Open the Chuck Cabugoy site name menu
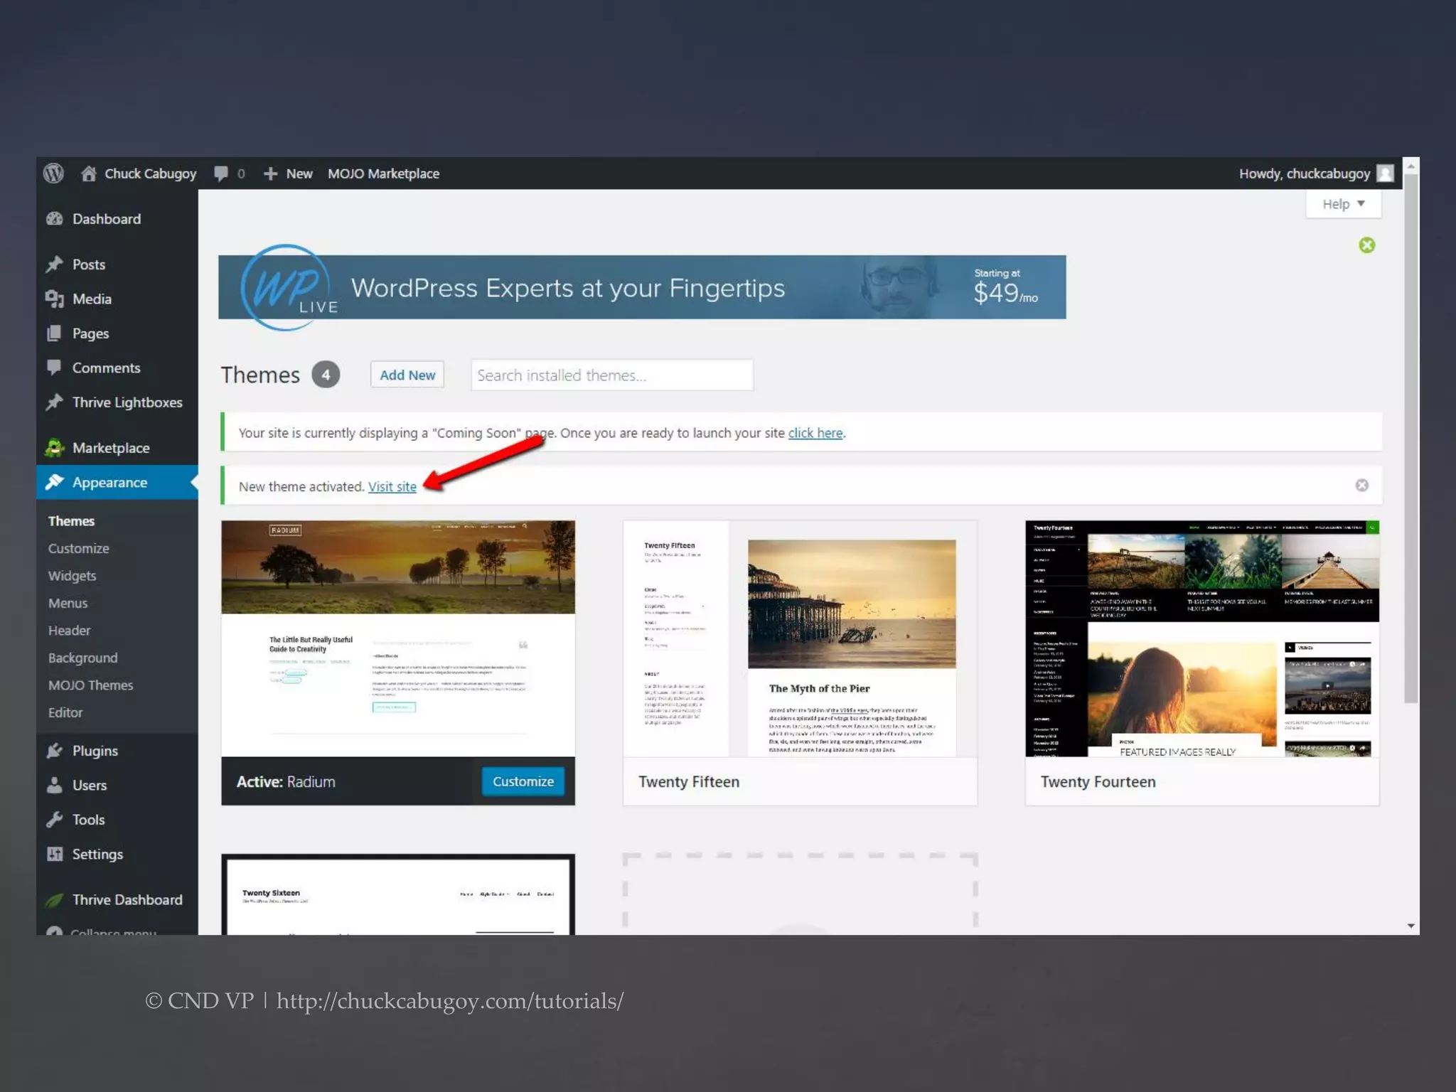Viewport: 1456px width, 1092px height. pos(150,173)
